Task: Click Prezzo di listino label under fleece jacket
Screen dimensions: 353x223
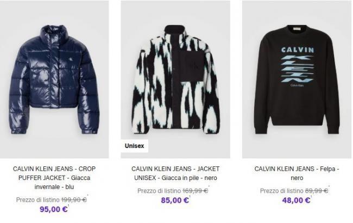Action: click(x=159, y=191)
